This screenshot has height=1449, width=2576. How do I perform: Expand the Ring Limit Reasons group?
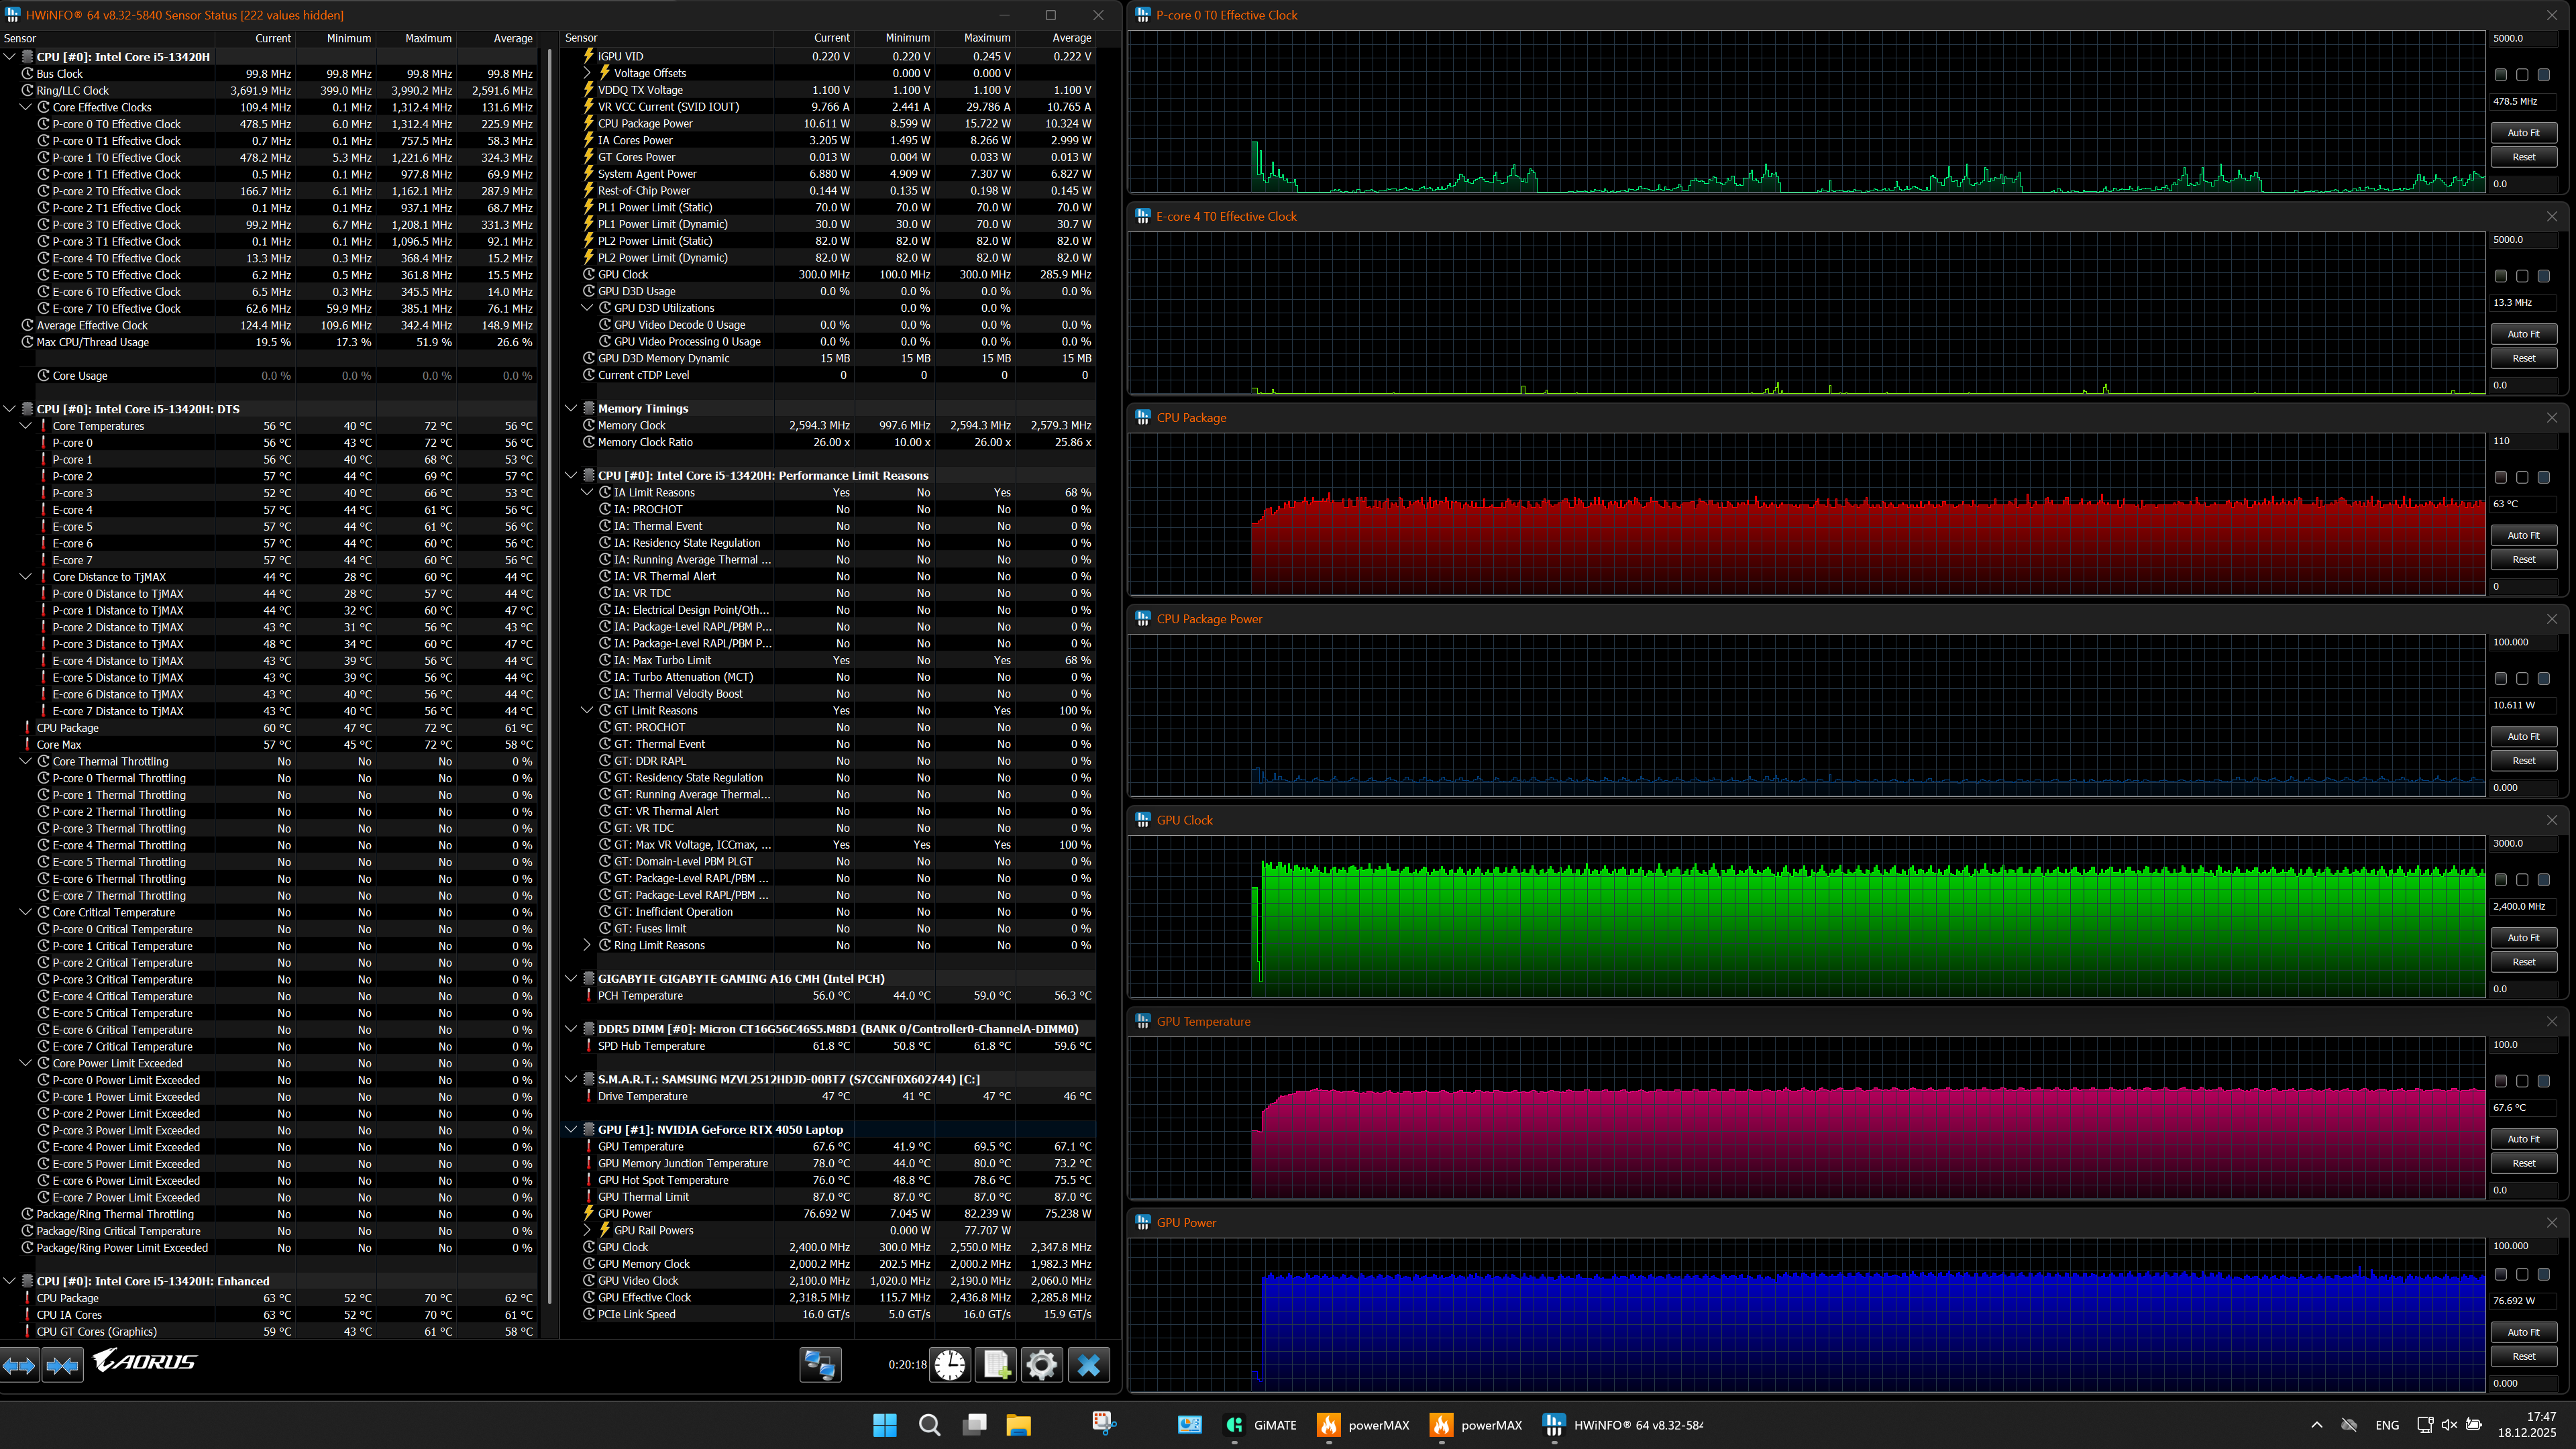(x=588, y=945)
